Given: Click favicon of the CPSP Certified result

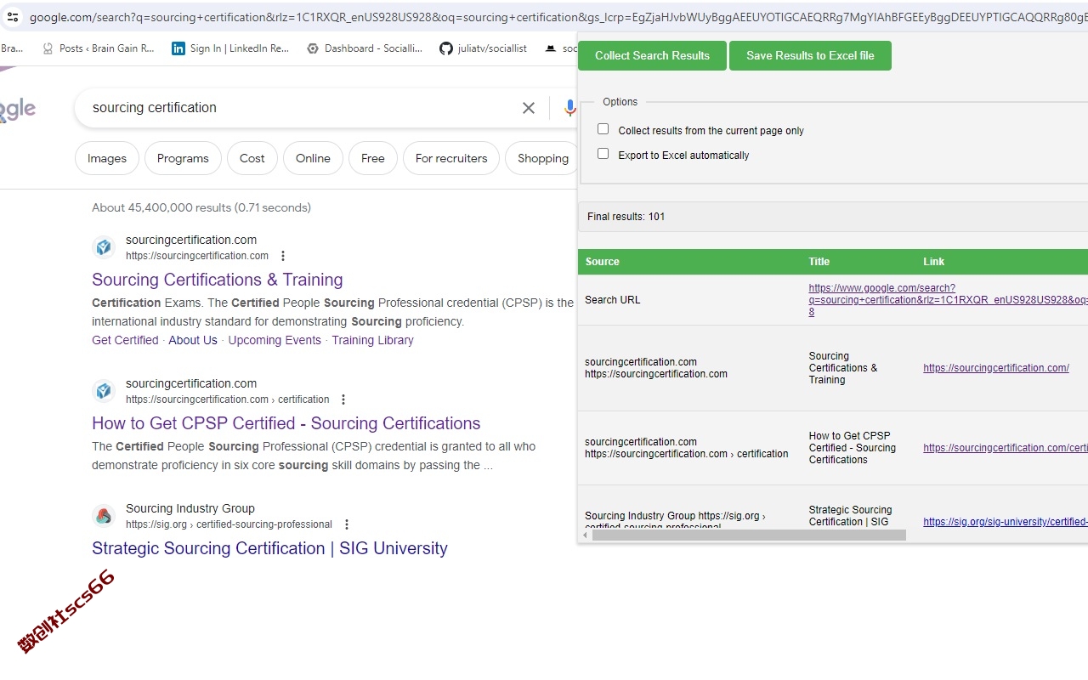Looking at the screenshot, I should (x=104, y=391).
